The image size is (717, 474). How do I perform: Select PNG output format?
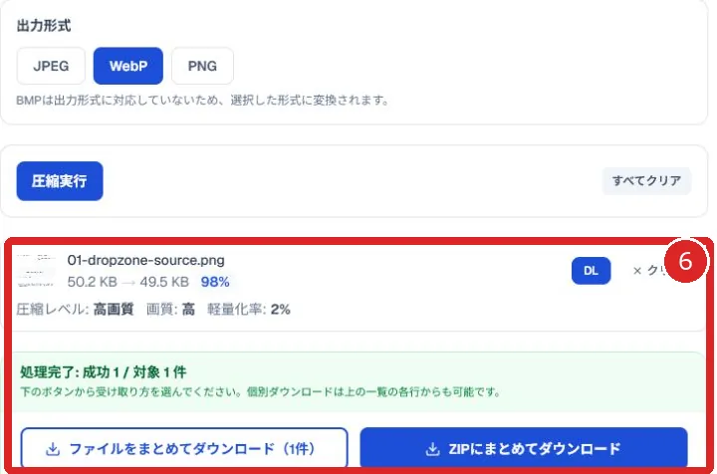click(202, 66)
